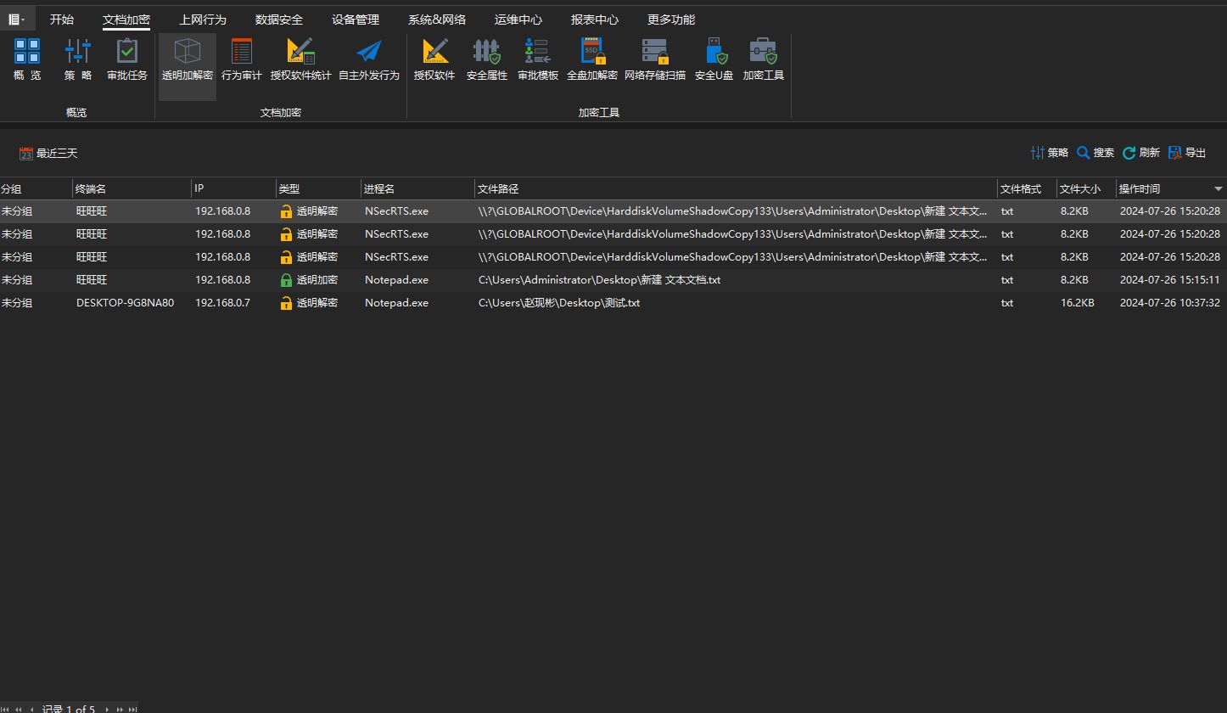1227x713 pixels.
Task: Switch to the 数据安全 tab
Action: [279, 20]
